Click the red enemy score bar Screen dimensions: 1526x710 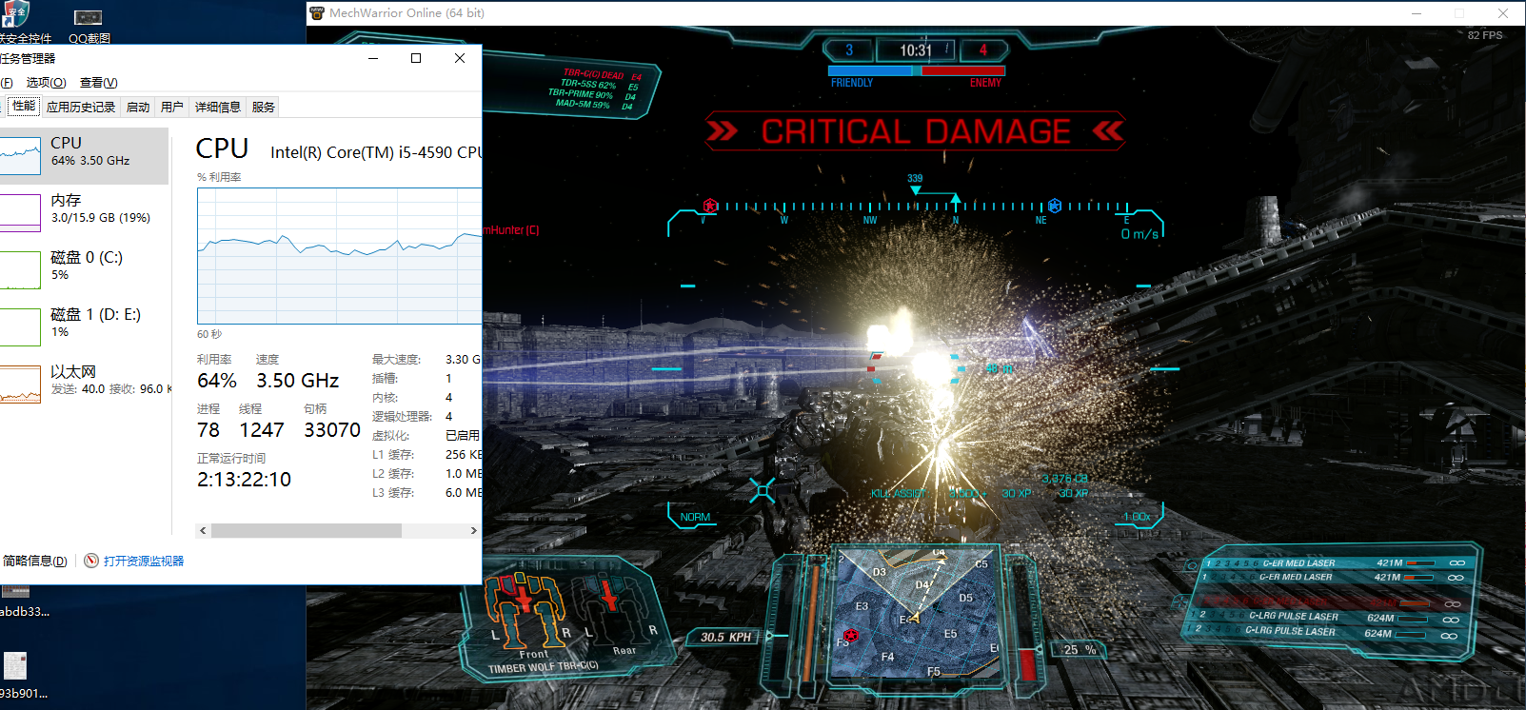[962, 70]
